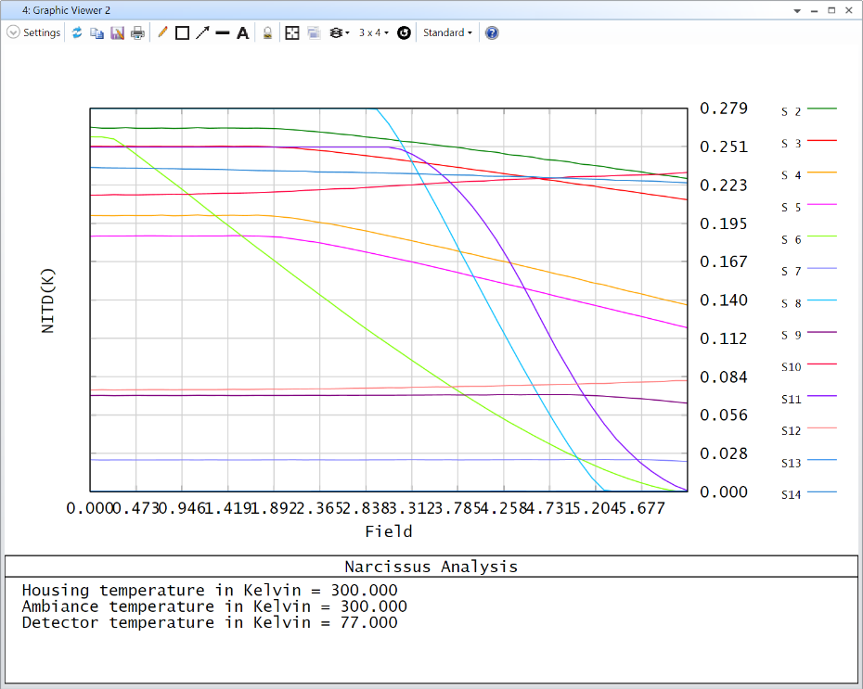863x689 pixels.
Task: Open the 3 x 4 layout dropdown
Action: 371,32
